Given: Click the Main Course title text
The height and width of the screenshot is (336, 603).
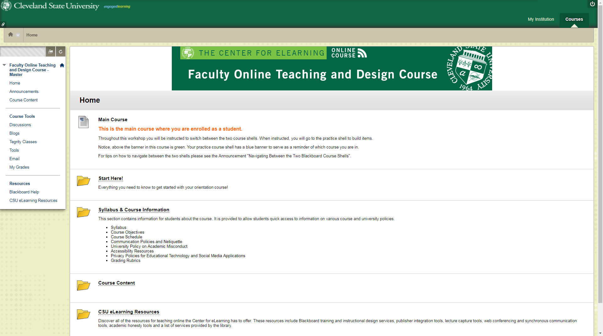Looking at the screenshot, I should pyautogui.click(x=113, y=120).
